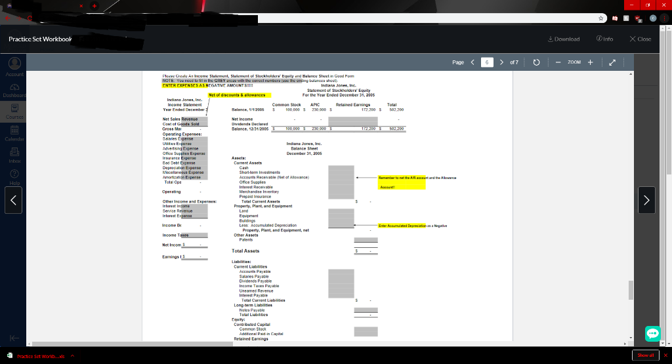Open the chat support bubble
The image size is (672, 364).
(x=653, y=333)
